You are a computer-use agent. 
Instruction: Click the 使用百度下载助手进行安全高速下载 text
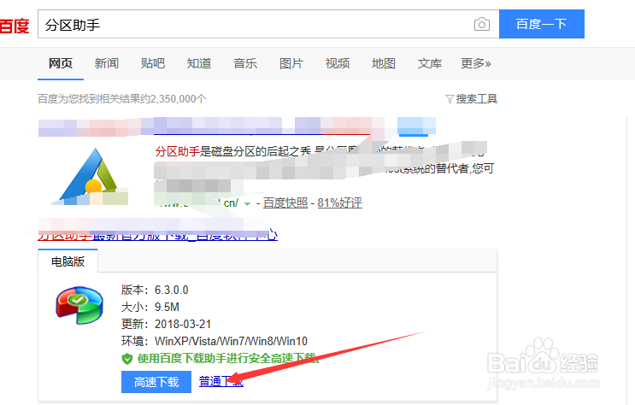pyautogui.click(x=228, y=358)
